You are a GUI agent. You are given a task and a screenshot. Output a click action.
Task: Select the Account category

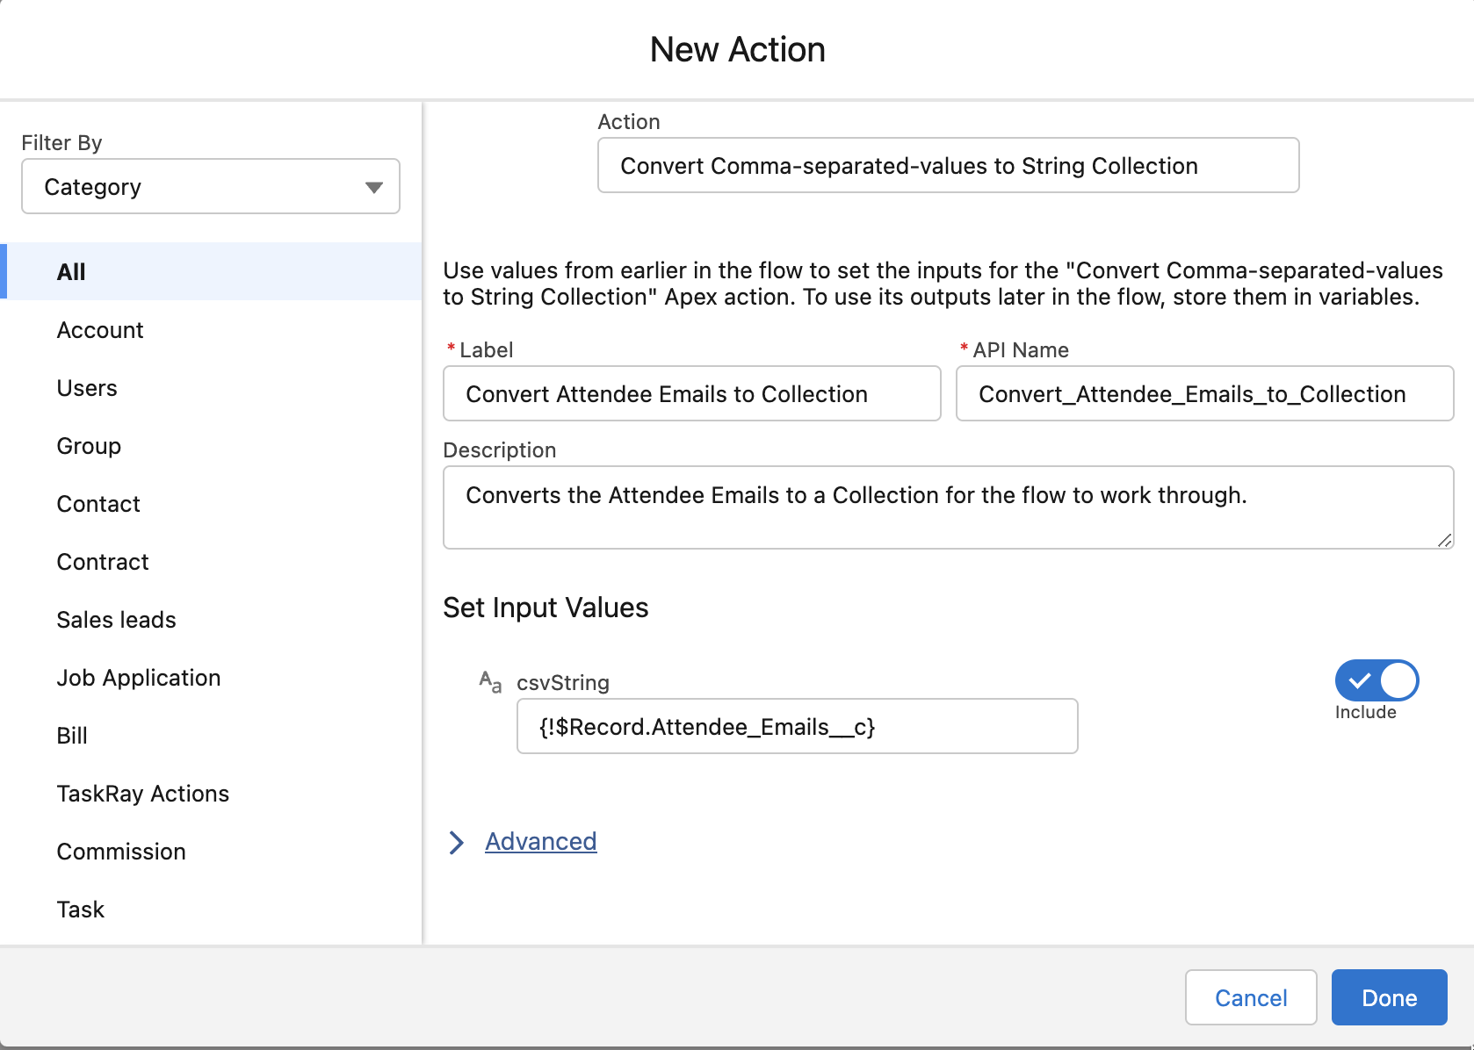pos(99,329)
